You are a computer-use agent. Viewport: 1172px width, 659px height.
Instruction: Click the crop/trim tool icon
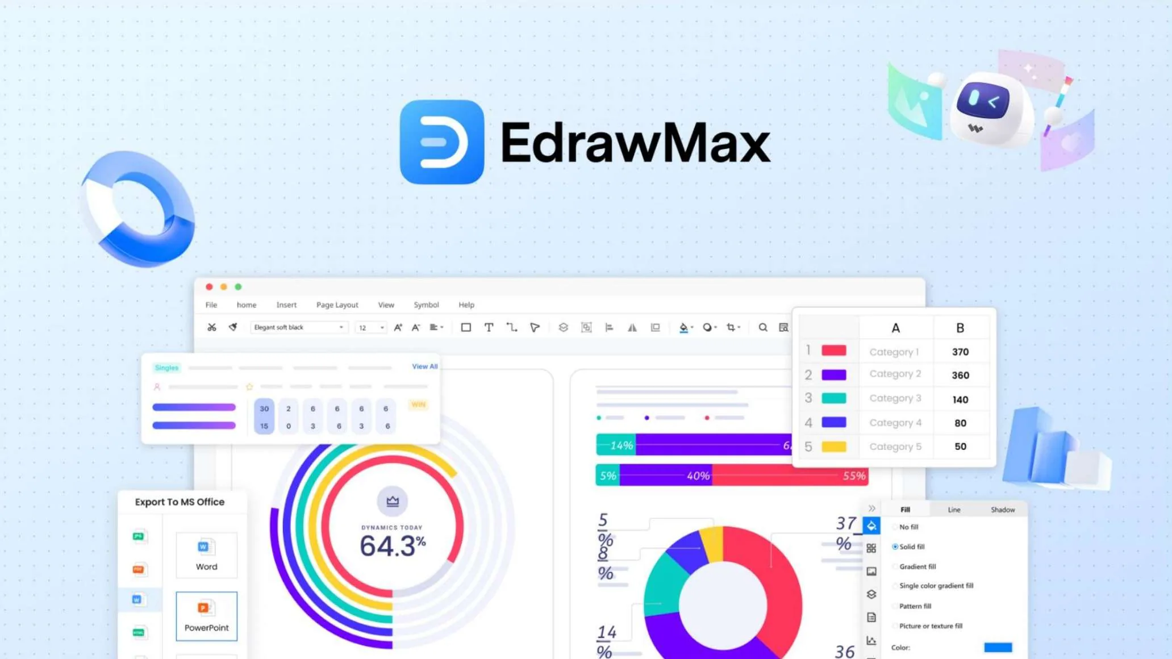click(x=731, y=327)
